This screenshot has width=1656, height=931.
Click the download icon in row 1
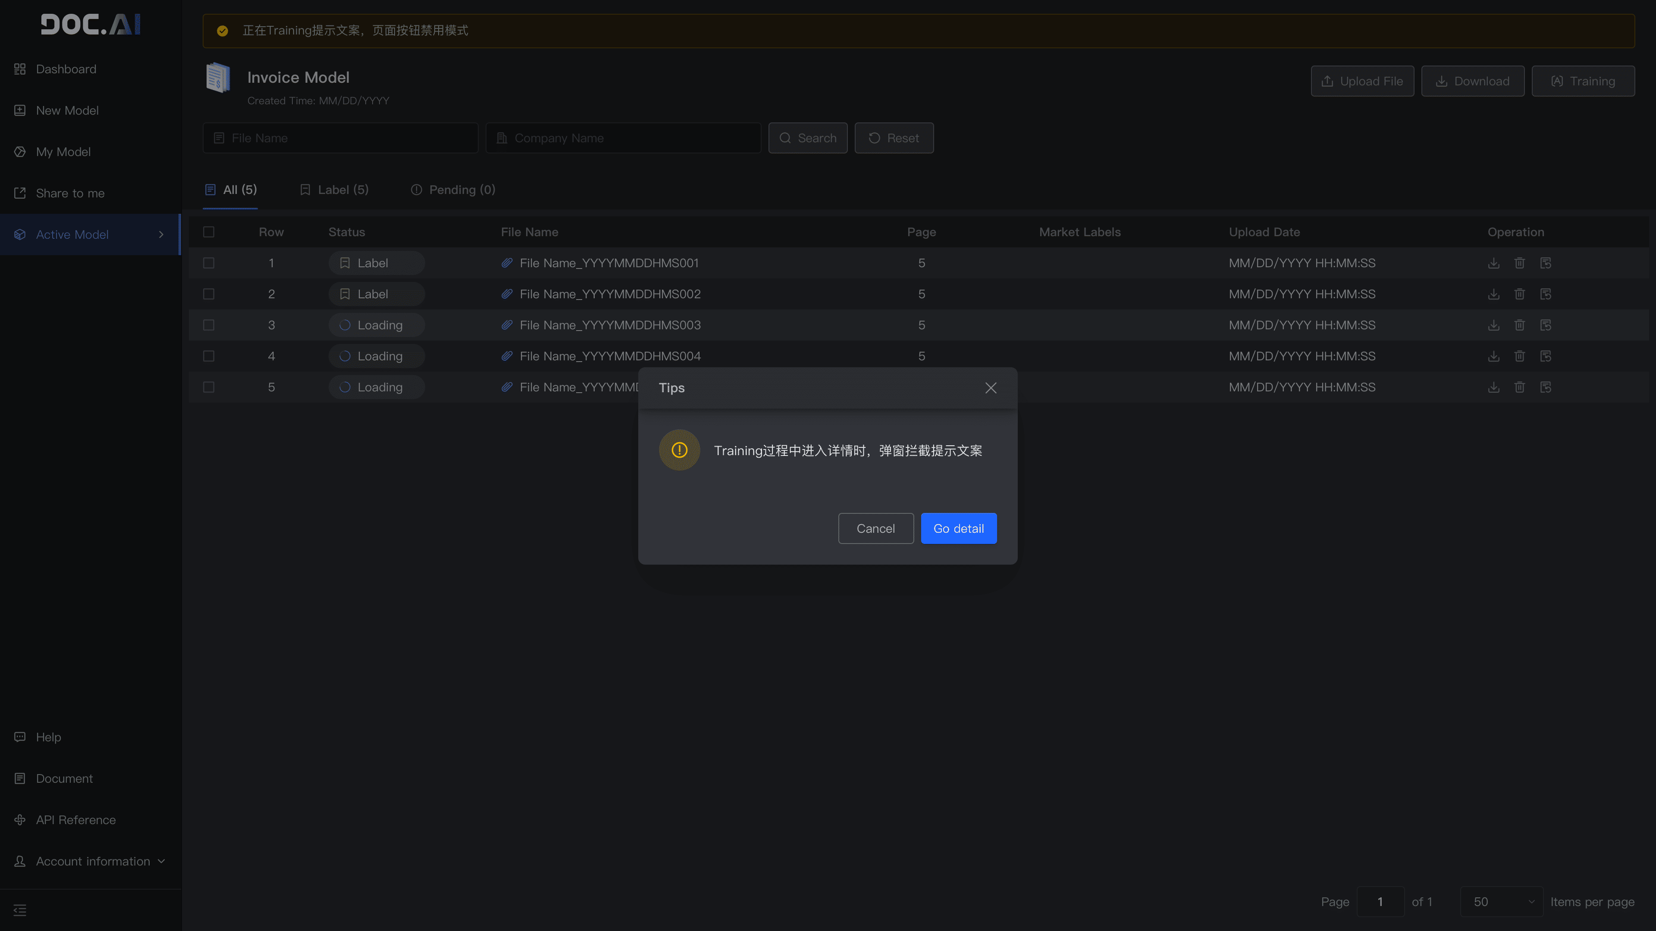1493,263
